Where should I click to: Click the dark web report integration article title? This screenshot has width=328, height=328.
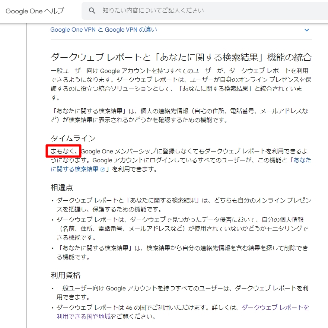pyautogui.click(x=182, y=56)
